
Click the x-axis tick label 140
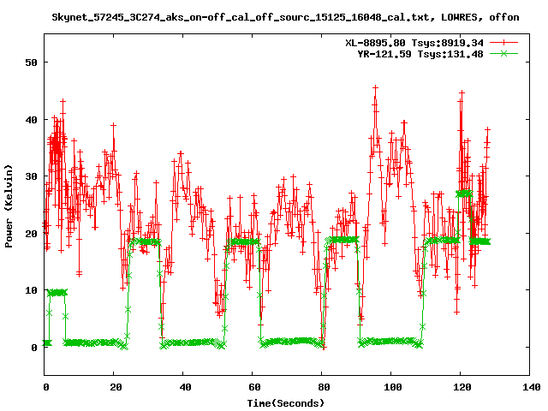click(x=531, y=387)
